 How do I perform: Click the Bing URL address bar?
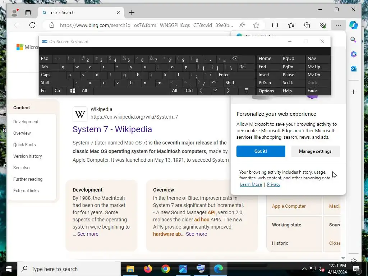point(147,25)
